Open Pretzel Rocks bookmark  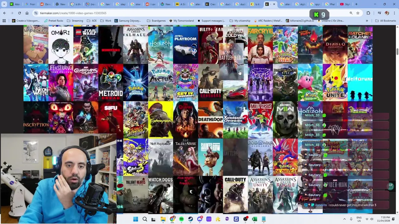click(x=54, y=21)
